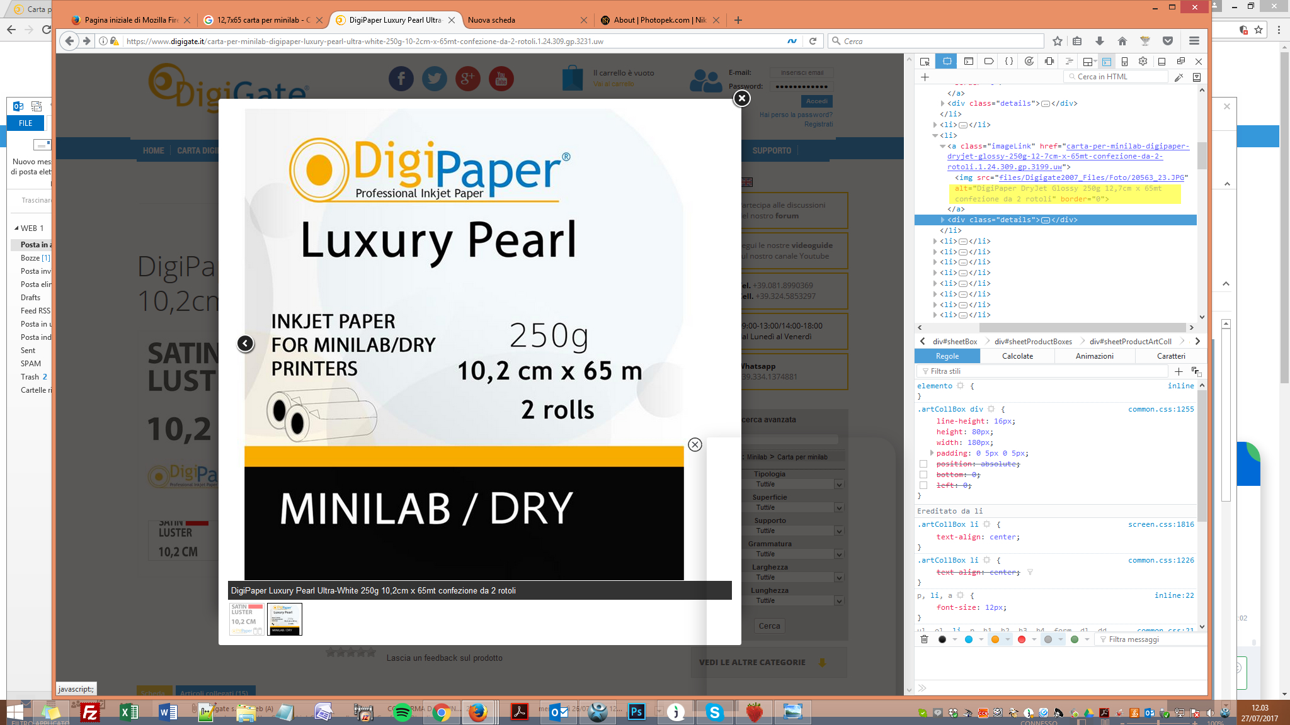Pick a color with the eyedropper tool

(x=1179, y=77)
